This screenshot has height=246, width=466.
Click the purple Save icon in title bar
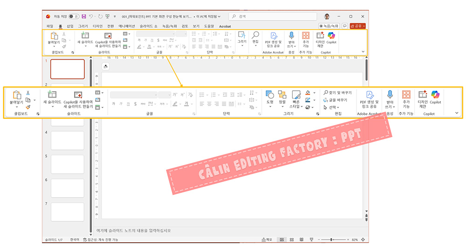pyautogui.click(x=84, y=16)
